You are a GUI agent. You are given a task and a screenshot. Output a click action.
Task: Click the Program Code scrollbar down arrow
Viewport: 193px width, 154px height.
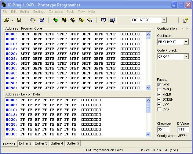coord(148,88)
